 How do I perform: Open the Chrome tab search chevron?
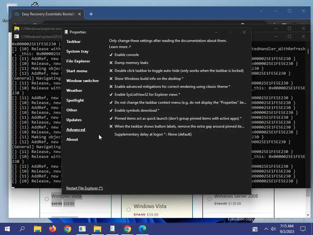261,11
